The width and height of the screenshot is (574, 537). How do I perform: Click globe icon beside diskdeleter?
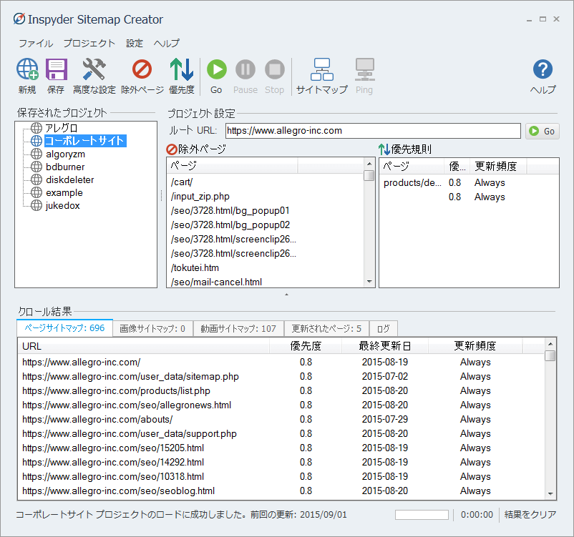[37, 179]
